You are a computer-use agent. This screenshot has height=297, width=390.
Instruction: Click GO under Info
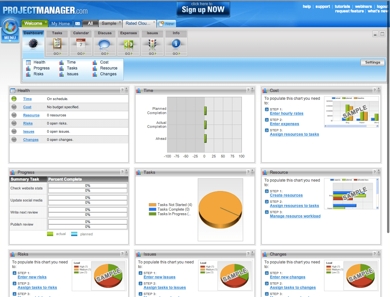[x=176, y=54]
